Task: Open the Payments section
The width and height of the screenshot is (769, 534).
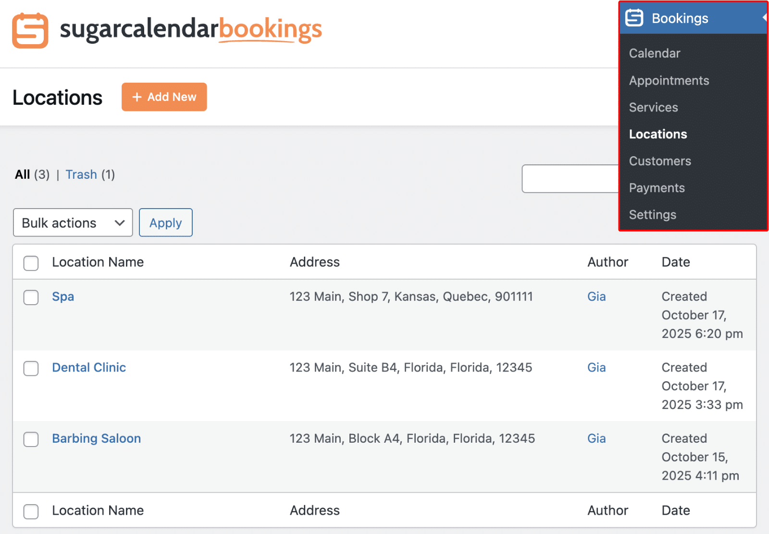Action: (657, 187)
